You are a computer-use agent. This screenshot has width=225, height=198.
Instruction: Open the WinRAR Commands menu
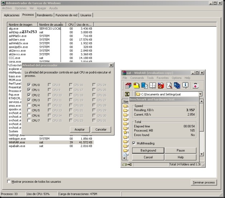pyautogui.click(x=137, y=78)
